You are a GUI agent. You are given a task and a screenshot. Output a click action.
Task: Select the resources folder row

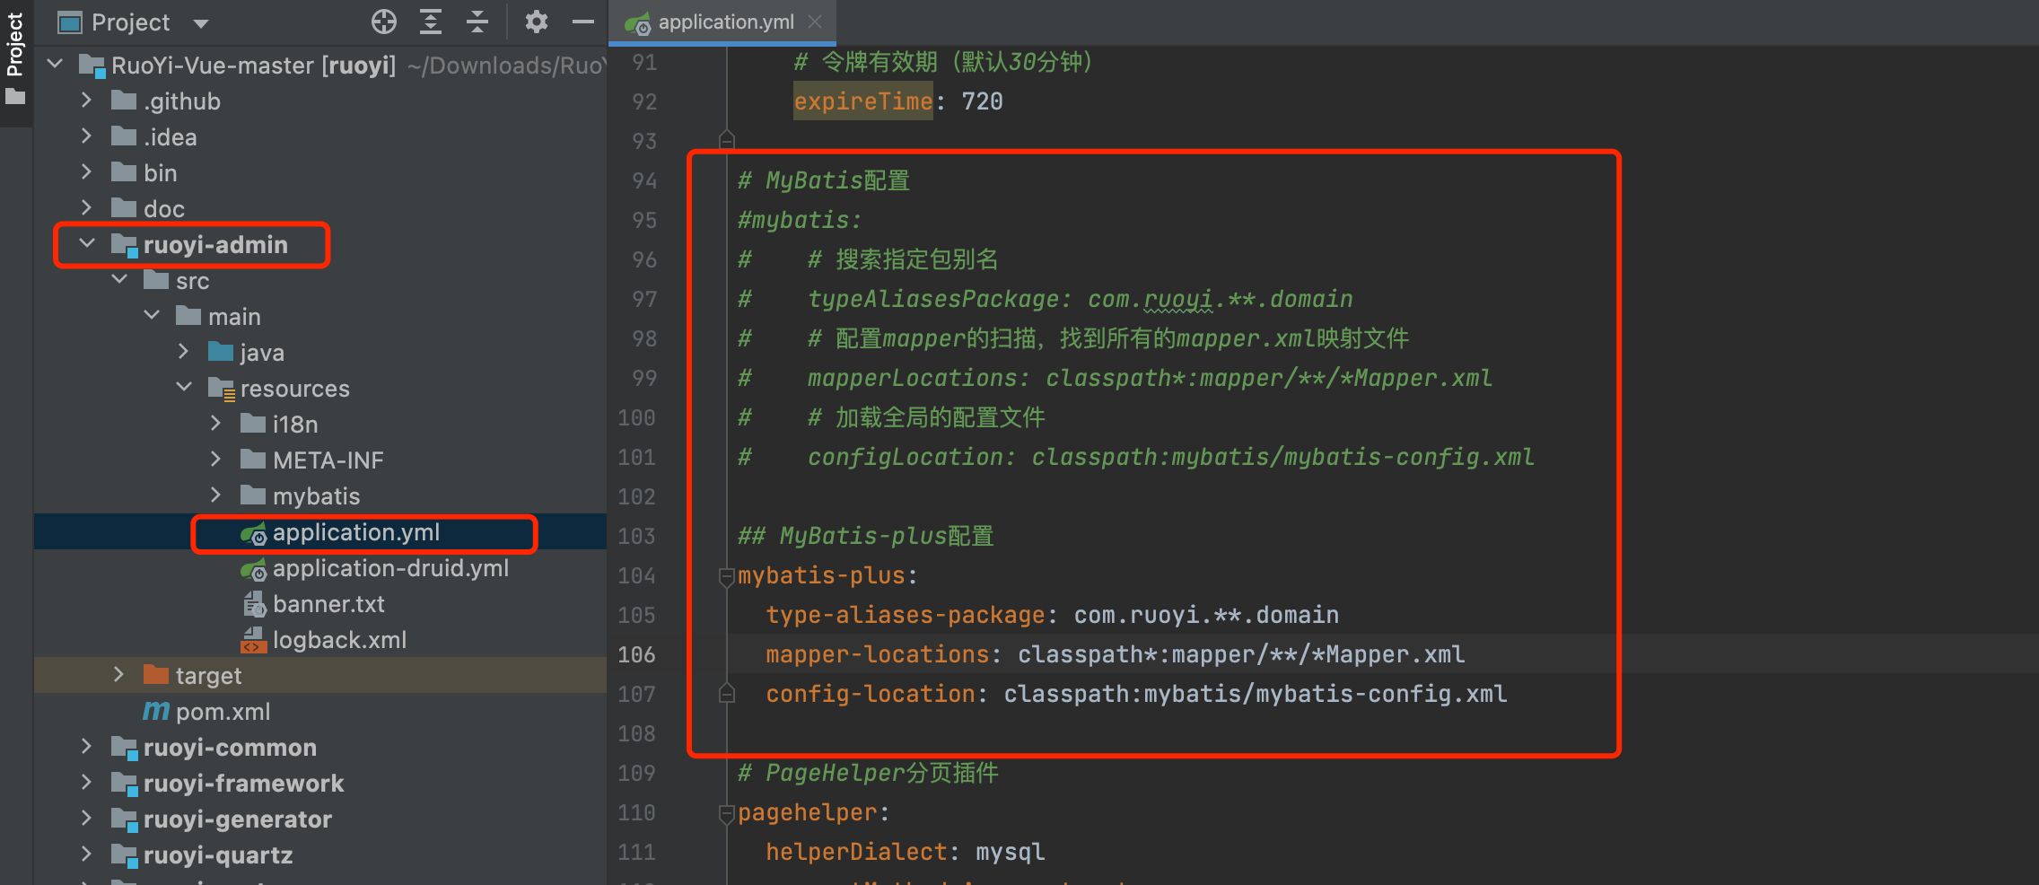point(320,388)
